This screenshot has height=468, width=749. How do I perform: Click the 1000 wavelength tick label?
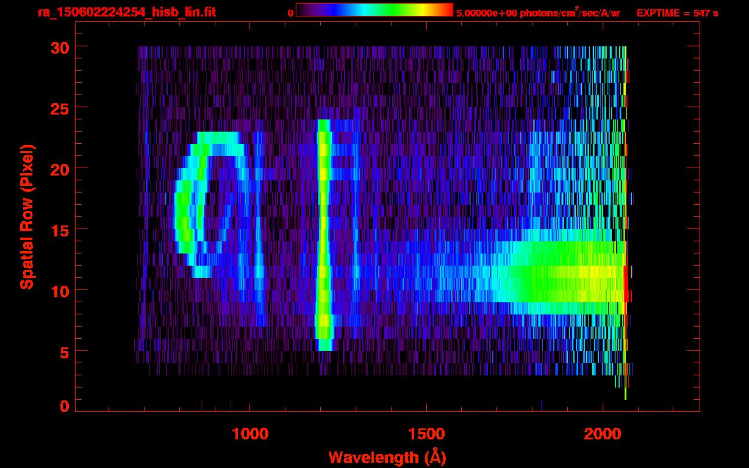click(x=250, y=434)
